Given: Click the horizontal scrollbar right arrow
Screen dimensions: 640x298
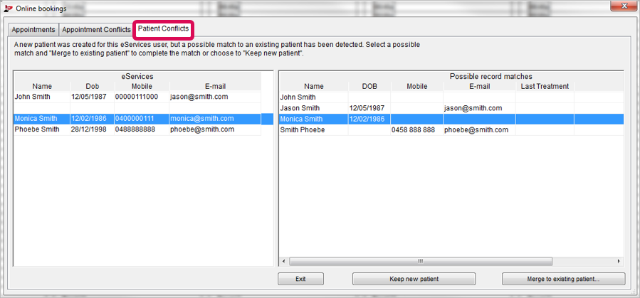Looking at the screenshot, I should [x=619, y=261].
